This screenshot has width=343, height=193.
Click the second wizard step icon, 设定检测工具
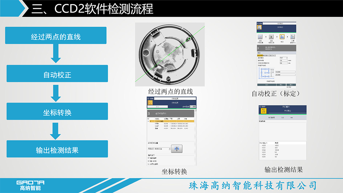tap(271, 37)
